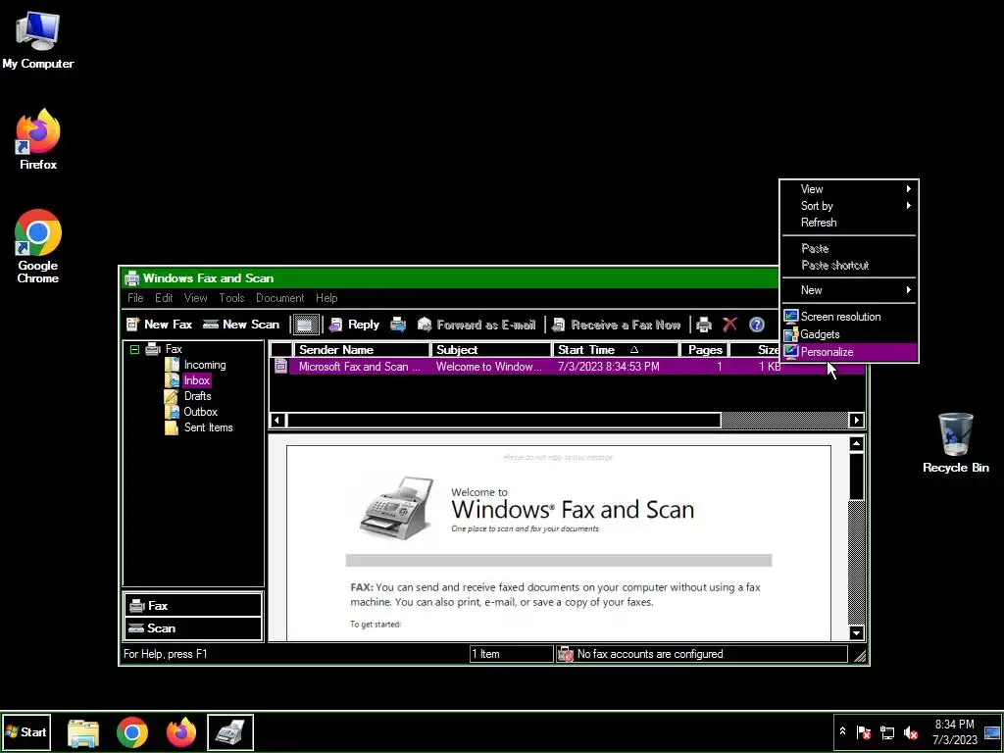Collapse the Fax tree node
This screenshot has height=753, width=1004.
pos(134,349)
